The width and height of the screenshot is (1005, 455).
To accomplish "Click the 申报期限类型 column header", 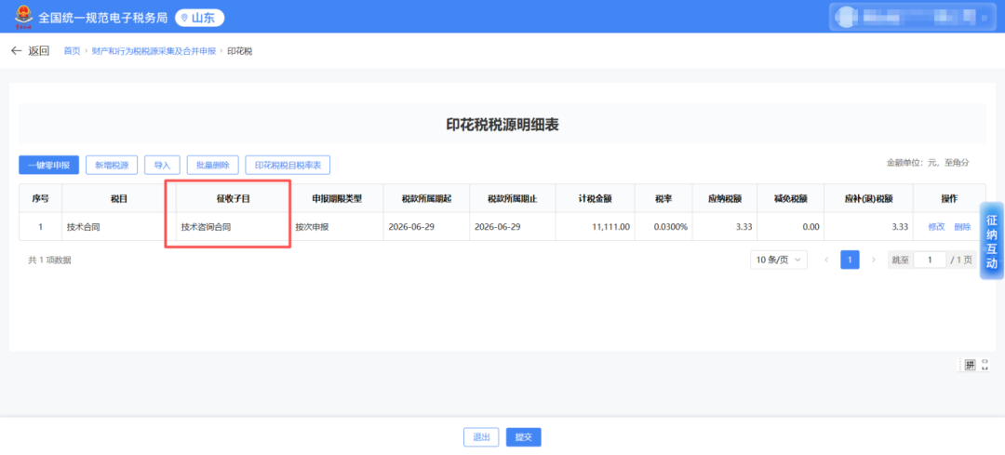I will pyautogui.click(x=337, y=199).
